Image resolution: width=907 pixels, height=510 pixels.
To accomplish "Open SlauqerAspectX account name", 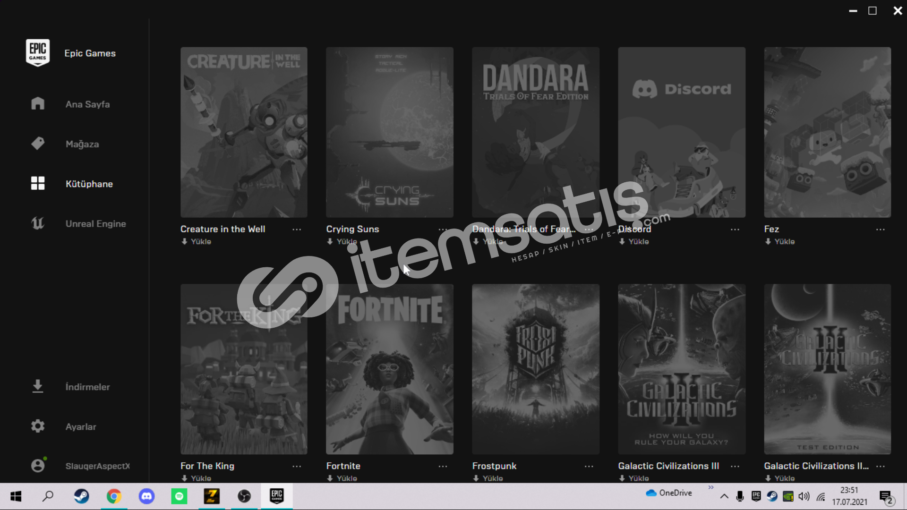I will 98,466.
